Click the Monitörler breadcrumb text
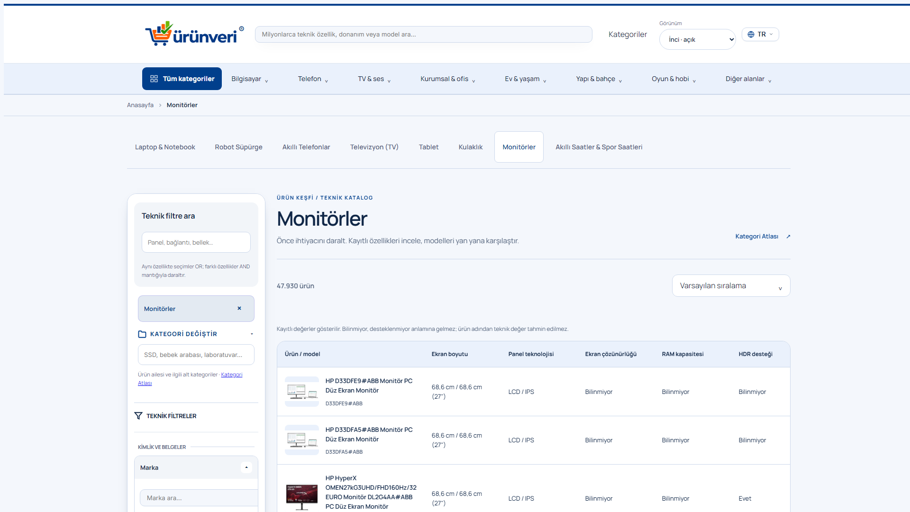 (x=182, y=105)
